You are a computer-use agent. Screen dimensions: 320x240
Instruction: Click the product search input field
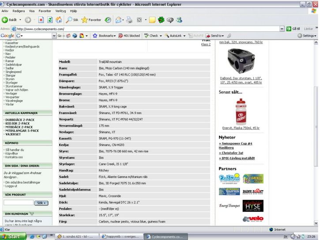pyautogui.click(x=19, y=202)
